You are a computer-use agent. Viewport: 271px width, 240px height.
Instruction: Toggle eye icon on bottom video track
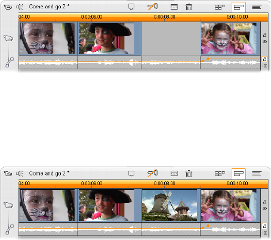click(264, 208)
